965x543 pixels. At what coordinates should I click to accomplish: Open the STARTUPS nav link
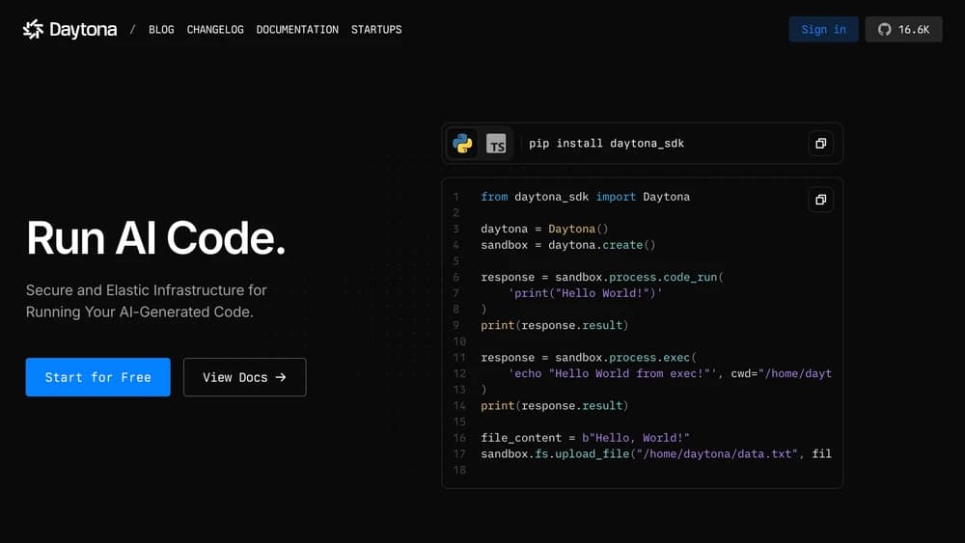pos(376,30)
